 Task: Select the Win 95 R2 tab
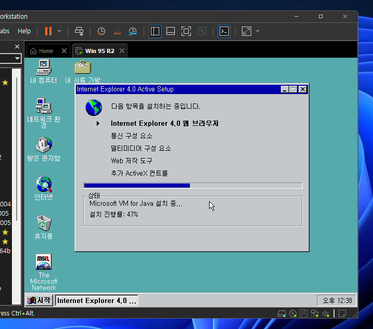100,51
